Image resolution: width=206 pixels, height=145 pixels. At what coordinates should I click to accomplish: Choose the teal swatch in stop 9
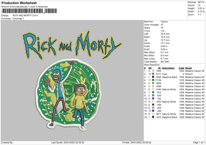(153, 95)
